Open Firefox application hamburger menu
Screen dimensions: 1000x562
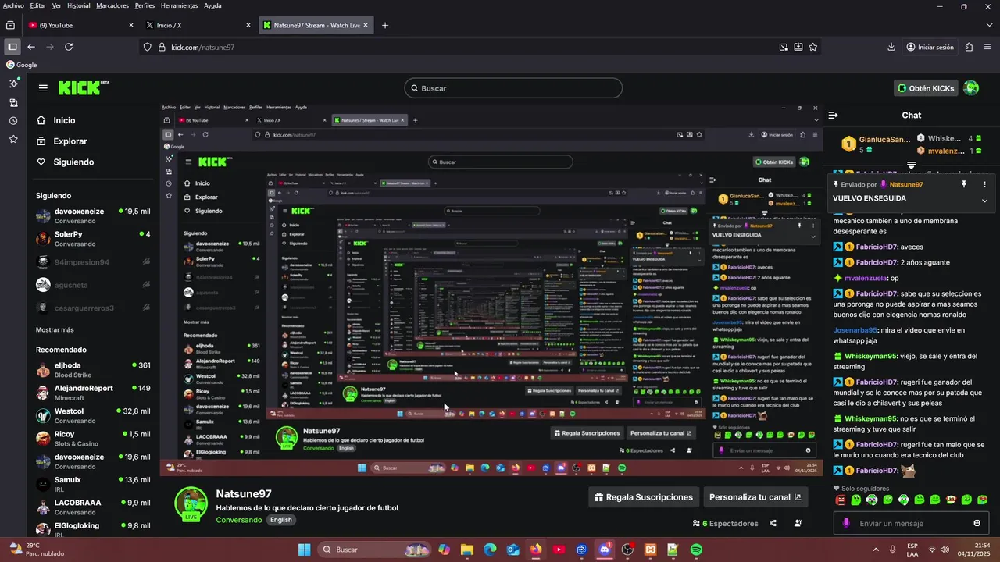click(x=987, y=47)
